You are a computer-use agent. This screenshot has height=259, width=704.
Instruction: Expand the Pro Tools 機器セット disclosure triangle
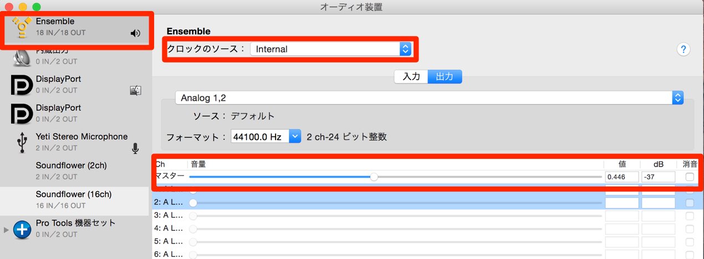point(6,229)
